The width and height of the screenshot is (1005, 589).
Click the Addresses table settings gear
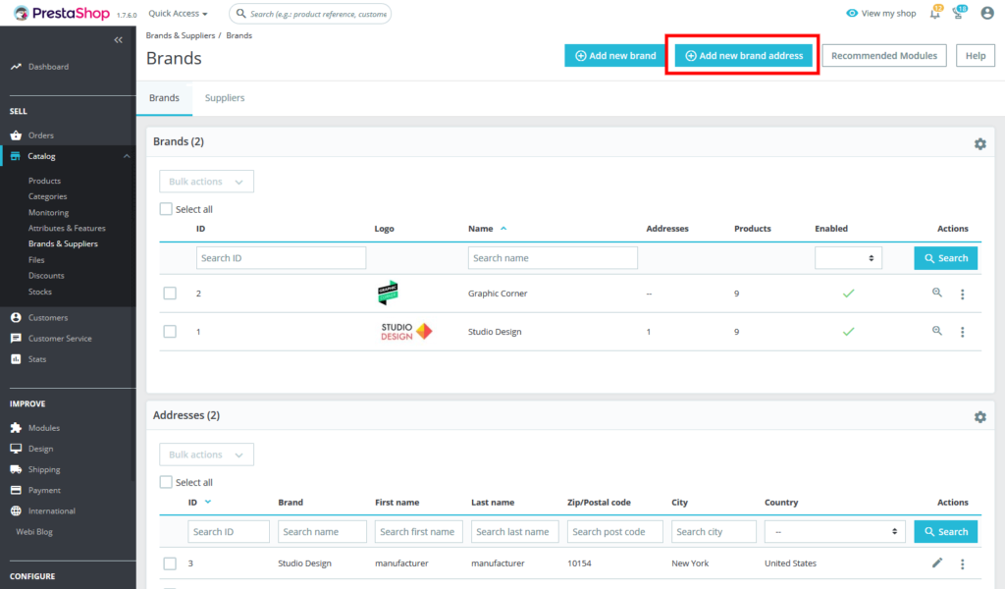979,417
